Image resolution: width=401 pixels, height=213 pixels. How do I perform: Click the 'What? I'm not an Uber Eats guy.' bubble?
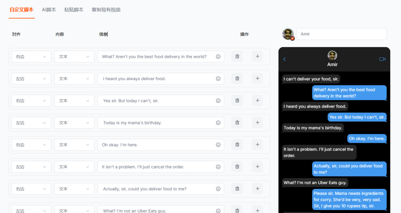click(315, 183)
